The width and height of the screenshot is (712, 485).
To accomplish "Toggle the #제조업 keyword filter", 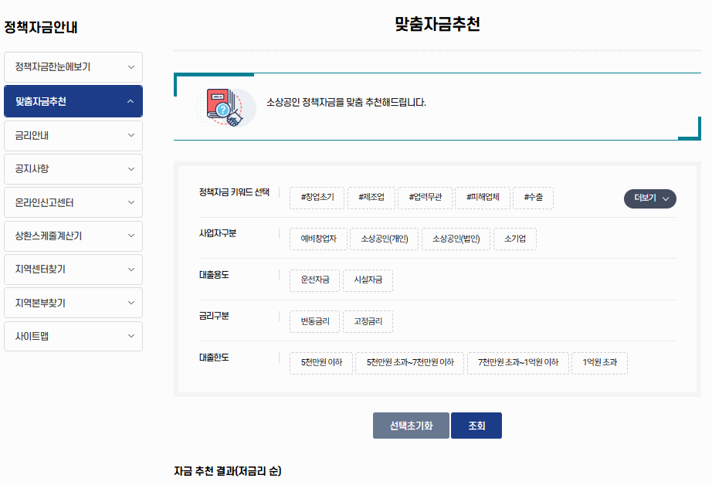I will click(371, 198).
